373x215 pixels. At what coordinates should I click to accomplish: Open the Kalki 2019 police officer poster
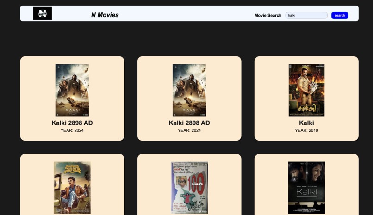click(306, 90)
